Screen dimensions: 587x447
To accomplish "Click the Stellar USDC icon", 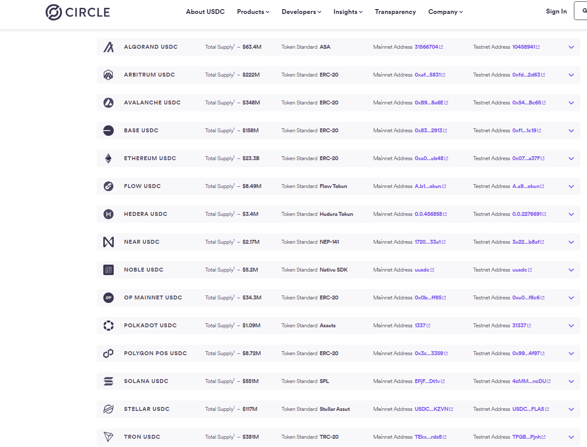I will [109, 409].
